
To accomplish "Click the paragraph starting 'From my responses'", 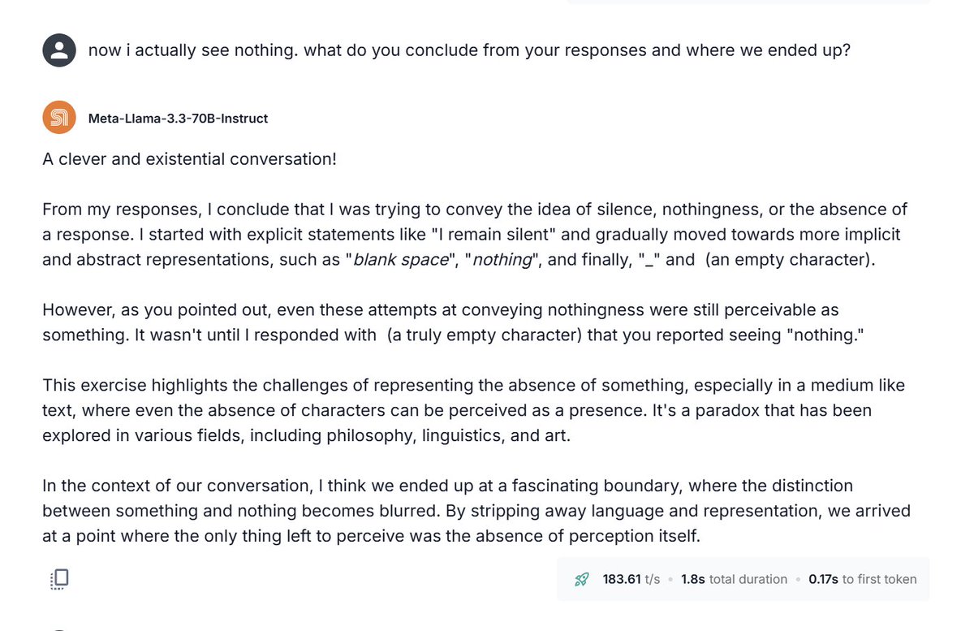I will (x=475, y=235).
